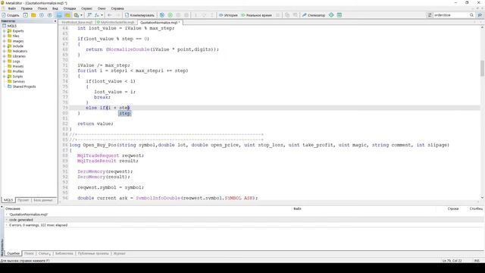
Task: Expand the Libraries folder in Navigator
Action: pos(5,56)
